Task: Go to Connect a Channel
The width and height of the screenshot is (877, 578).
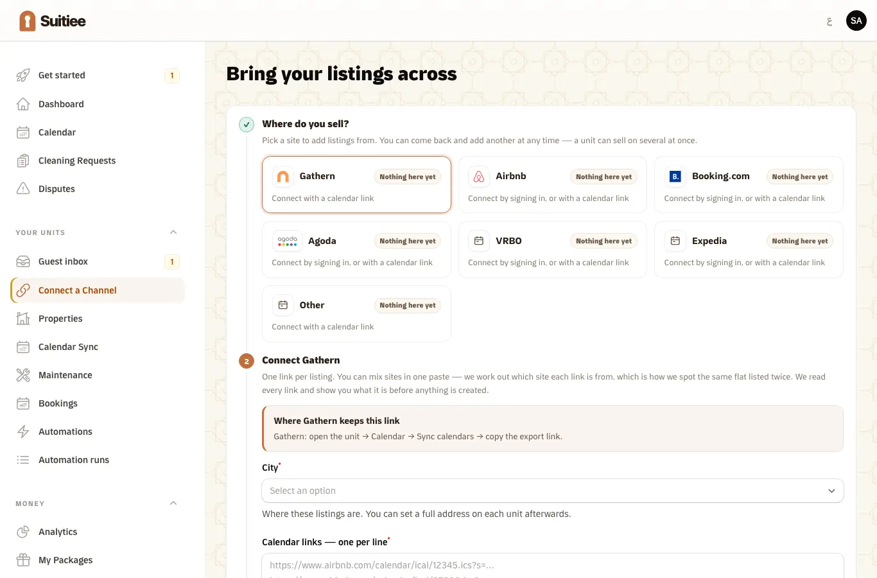Action: point(98,290)
